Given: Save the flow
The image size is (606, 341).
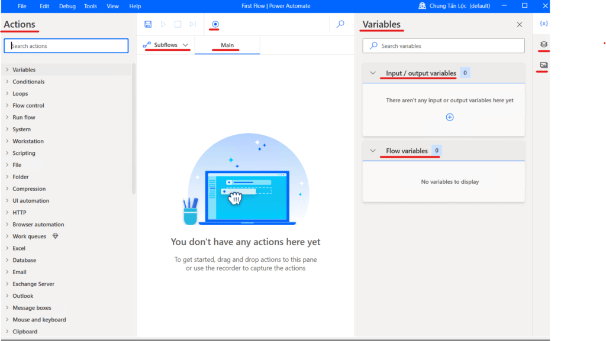Looking at the screenshot, I should tap(148, 24).
